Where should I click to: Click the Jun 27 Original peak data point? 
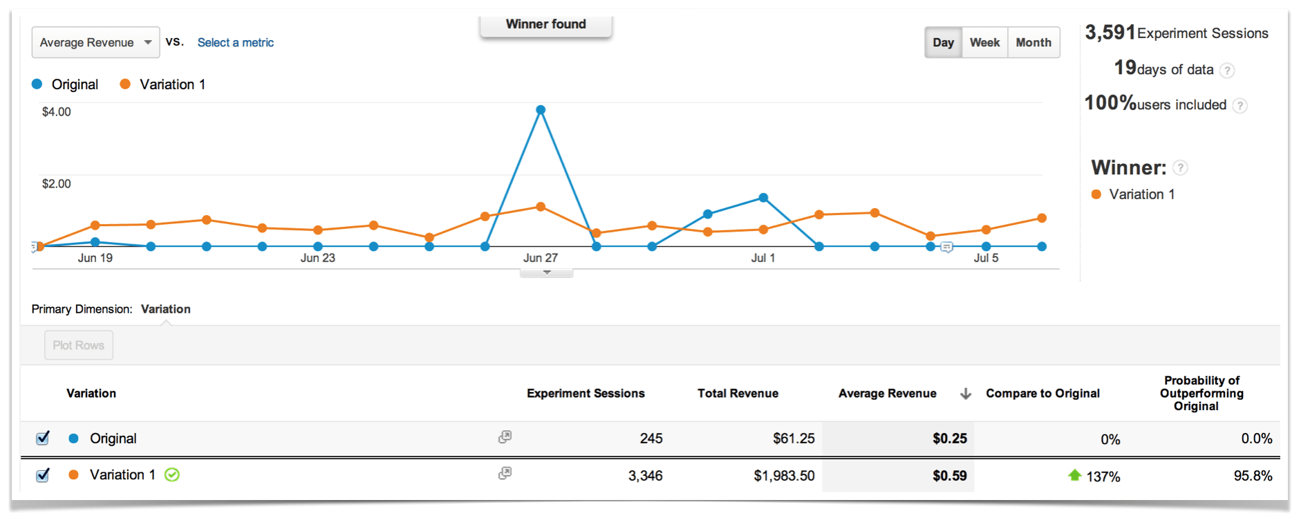click(541, 110)
